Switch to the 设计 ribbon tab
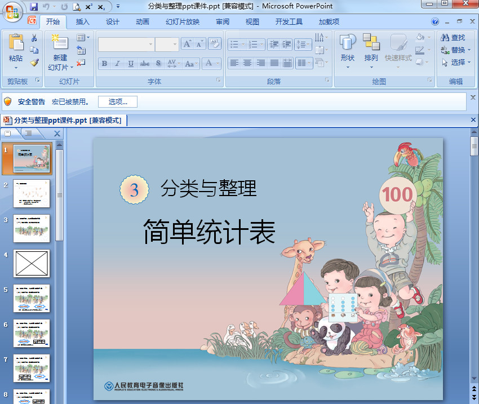The height and width of the screenshot is (404, 479). [x=112, y=21]
